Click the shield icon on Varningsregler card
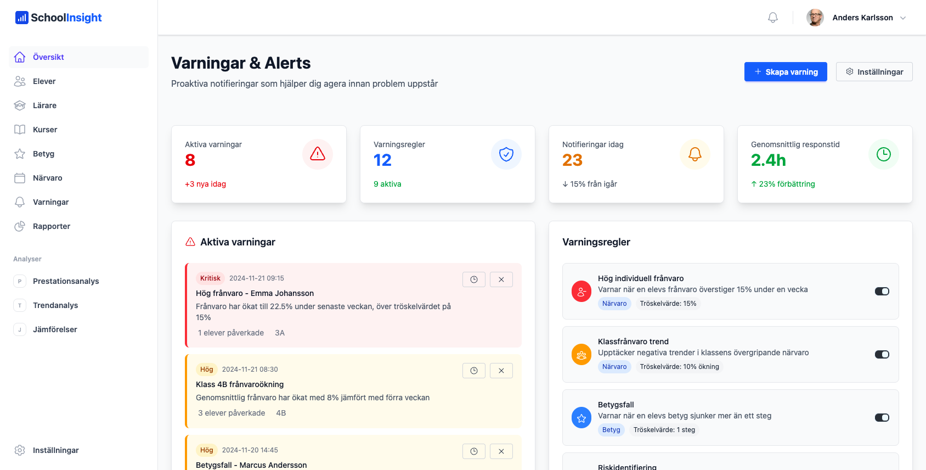Image resolution: width=926 pixels, height=470 pixels. (506, 154)
